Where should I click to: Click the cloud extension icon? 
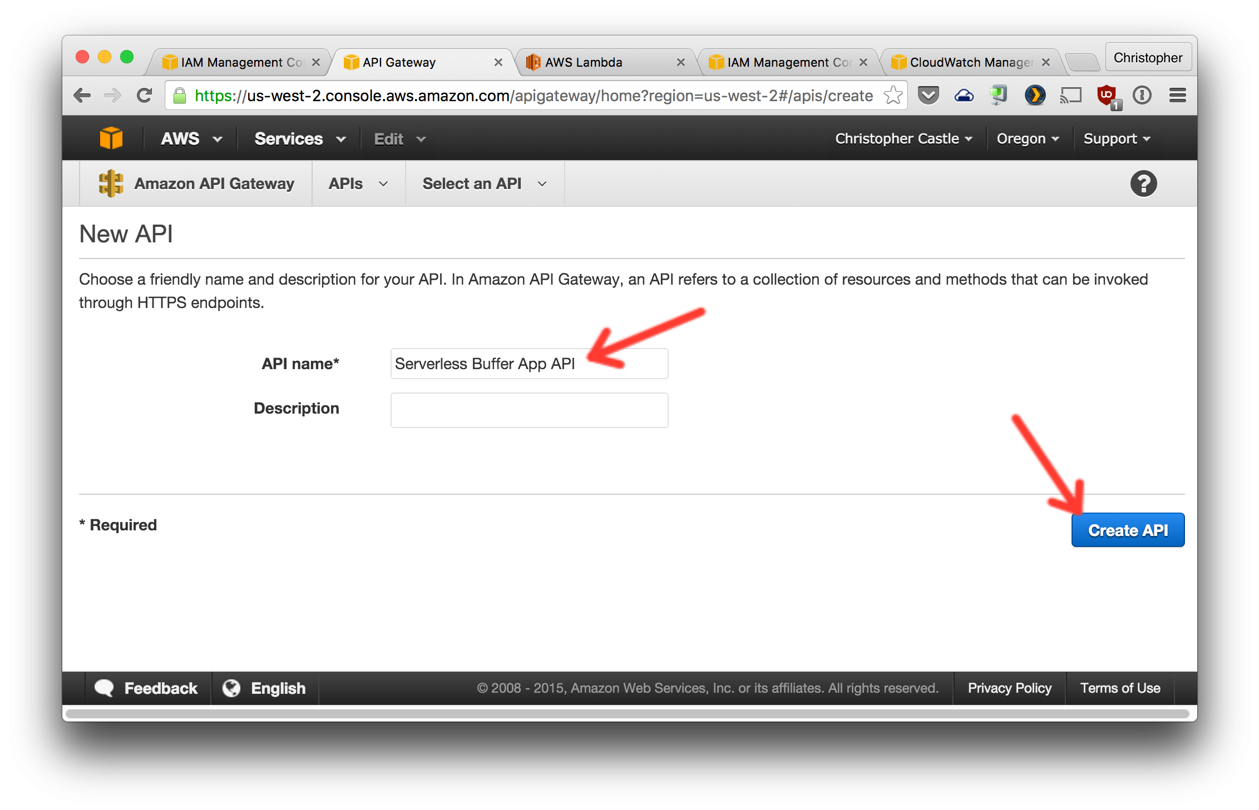[964, 96]
